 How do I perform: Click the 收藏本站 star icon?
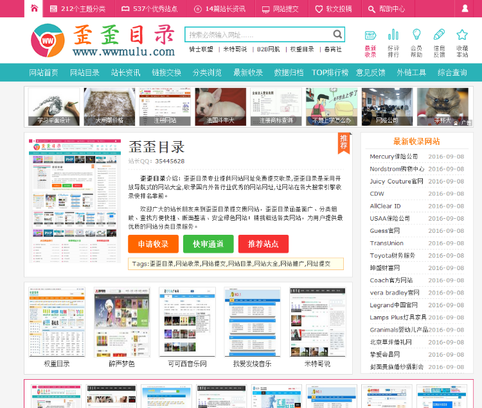[x=462, y=43]
